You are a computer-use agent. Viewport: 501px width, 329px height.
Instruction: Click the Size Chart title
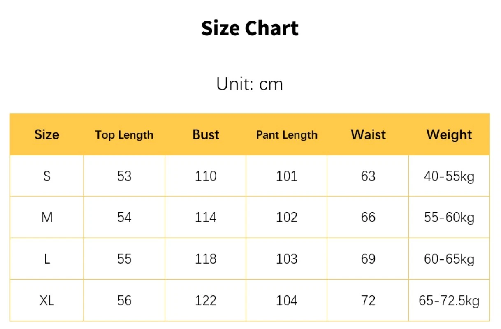click(x=250, y=28)
